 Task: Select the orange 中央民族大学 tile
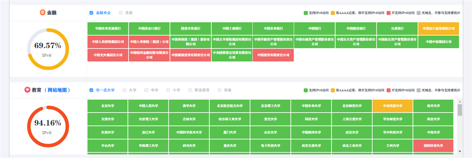pyautogui.click(x=392, y=105)
